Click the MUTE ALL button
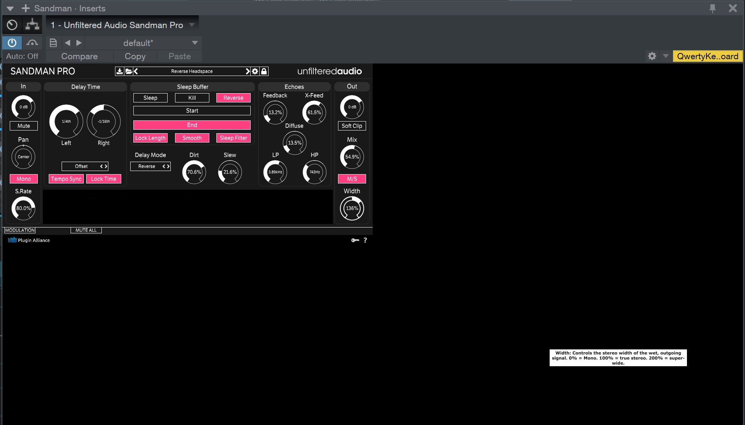 (x=86, y=230)
